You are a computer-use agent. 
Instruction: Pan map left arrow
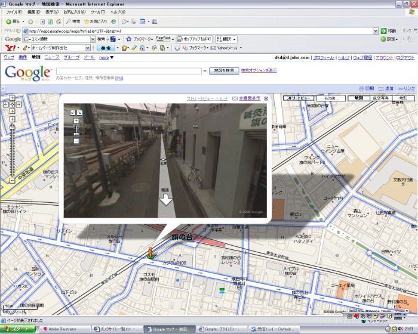click(5, 104)
